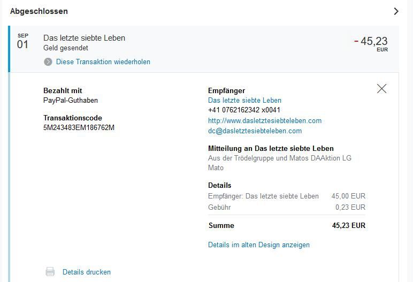Image resolution: width=413 pixels, height=282 pixels.
Task: Select the transaction code 5M243483EM186762M
Action: click(79, 127)
